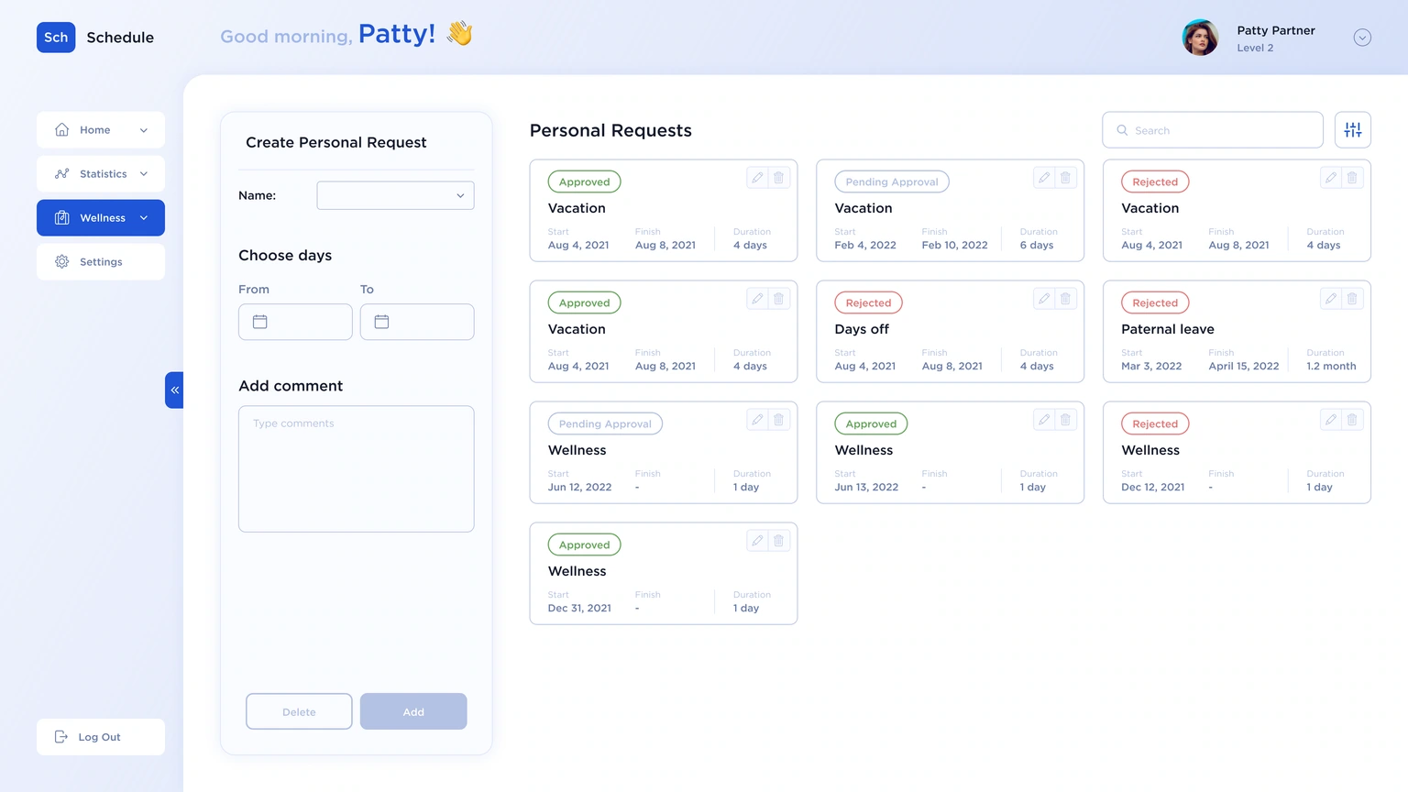Click the Personal Requests heading
The height and width of the screenshot is (792, 1408).
point(610,130)
